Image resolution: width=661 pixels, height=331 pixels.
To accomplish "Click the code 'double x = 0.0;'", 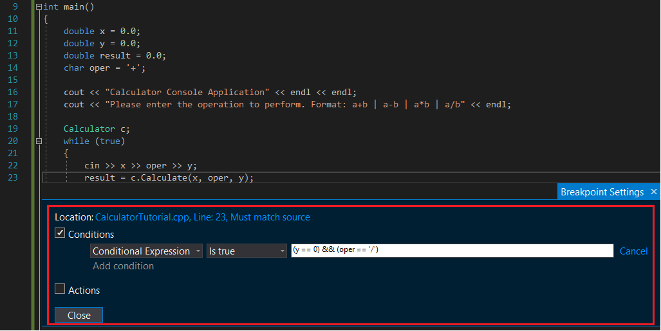I will (x=102, y=31).
